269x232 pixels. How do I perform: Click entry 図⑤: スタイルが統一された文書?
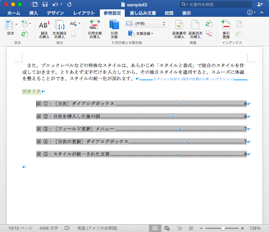click(142, 154)
